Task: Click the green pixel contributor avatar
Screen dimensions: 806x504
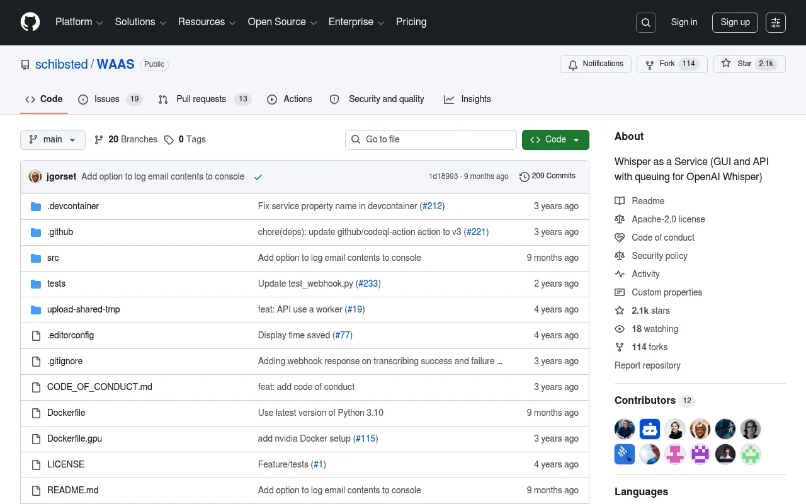Action: tap(751, 454)
